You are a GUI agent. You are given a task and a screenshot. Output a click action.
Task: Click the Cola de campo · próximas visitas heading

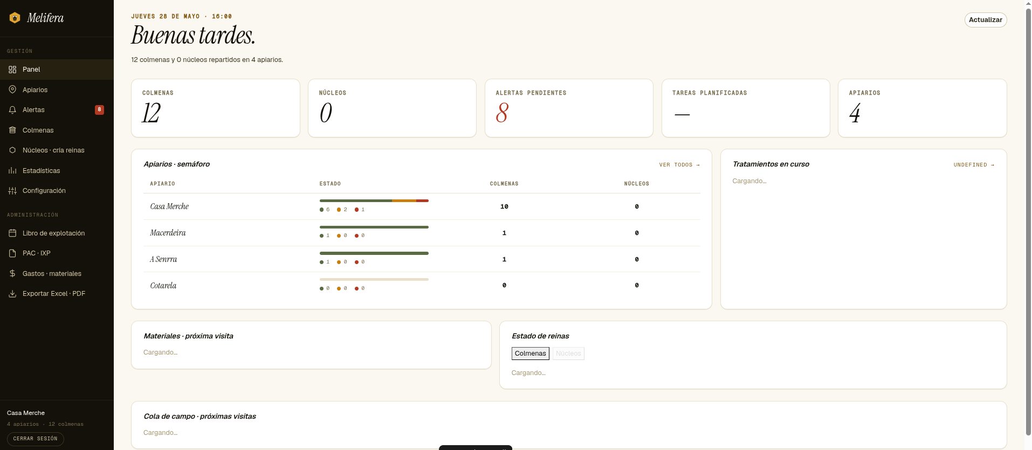[x=199, y=417]
